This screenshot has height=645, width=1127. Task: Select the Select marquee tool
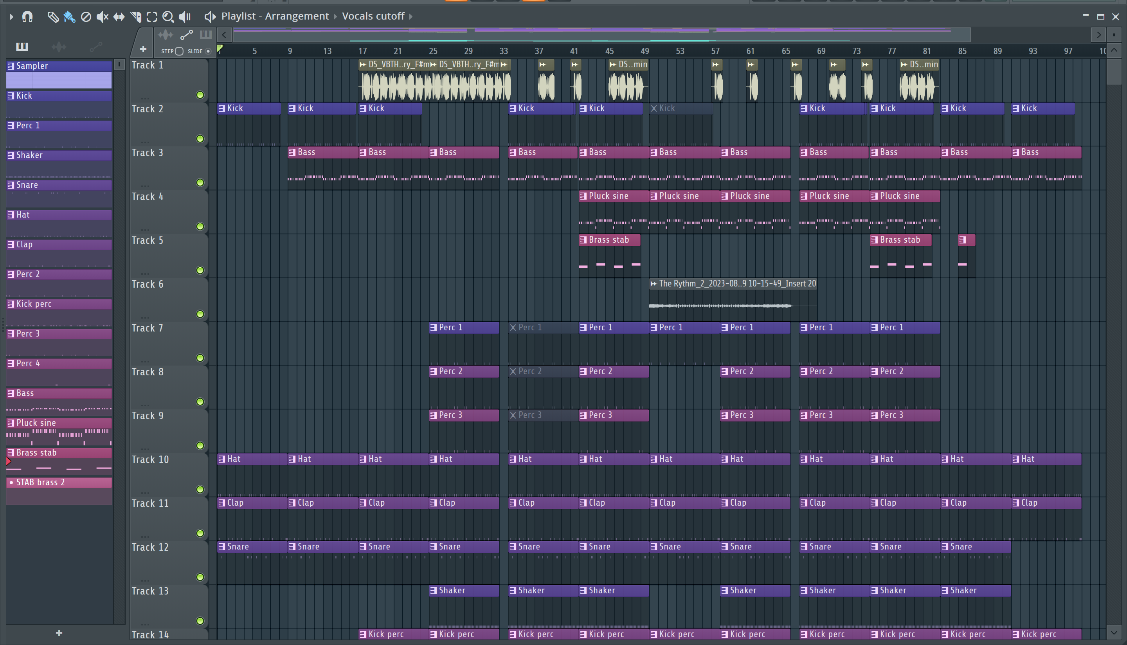152,17
